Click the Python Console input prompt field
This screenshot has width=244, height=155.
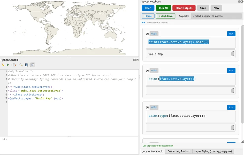[x=70, y=145]
